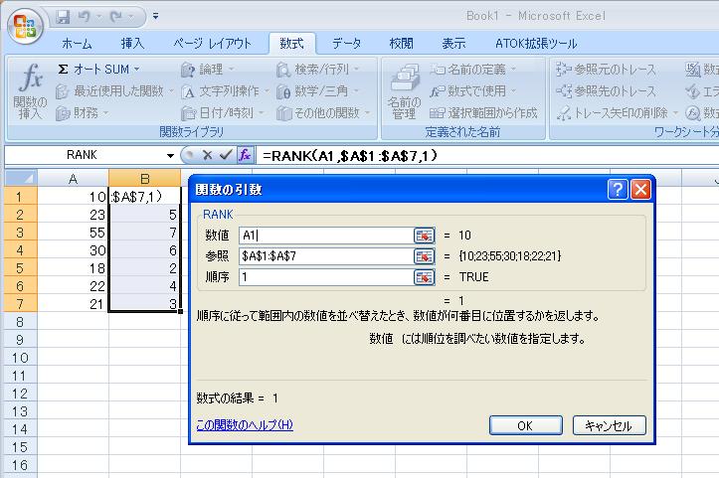The height and width of the screenshot is (478, 719).
Task: Click トレース矢印の削除 in ribbon
Action: [617, 112]
